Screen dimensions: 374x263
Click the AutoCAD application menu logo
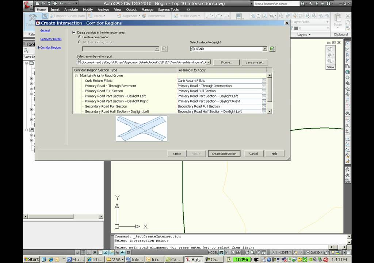pos(28,5)
